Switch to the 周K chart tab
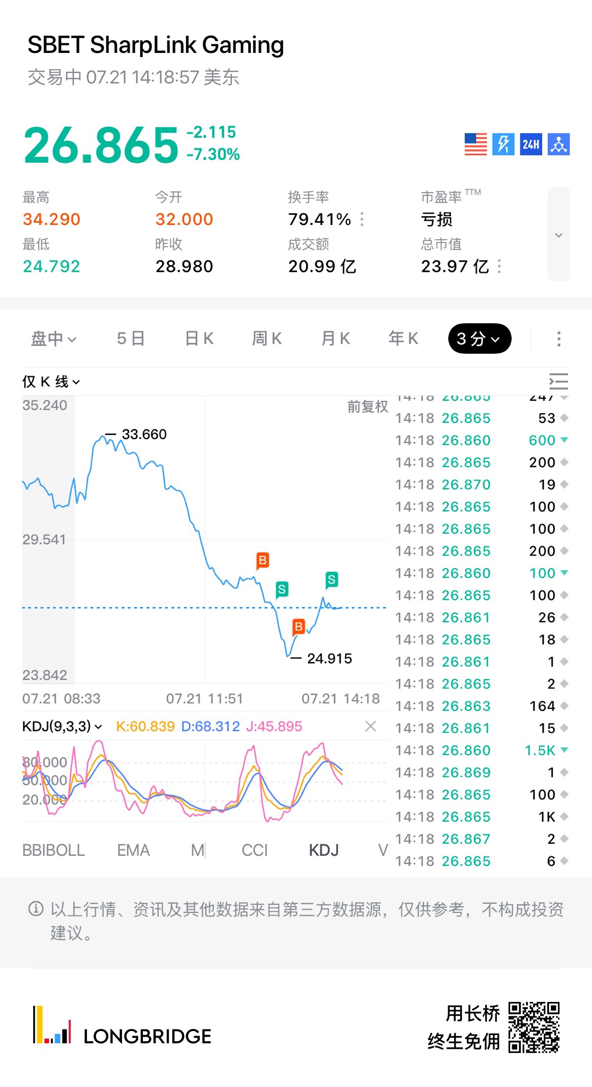The height and width of the screenshot is (1087, 592). 267,339
